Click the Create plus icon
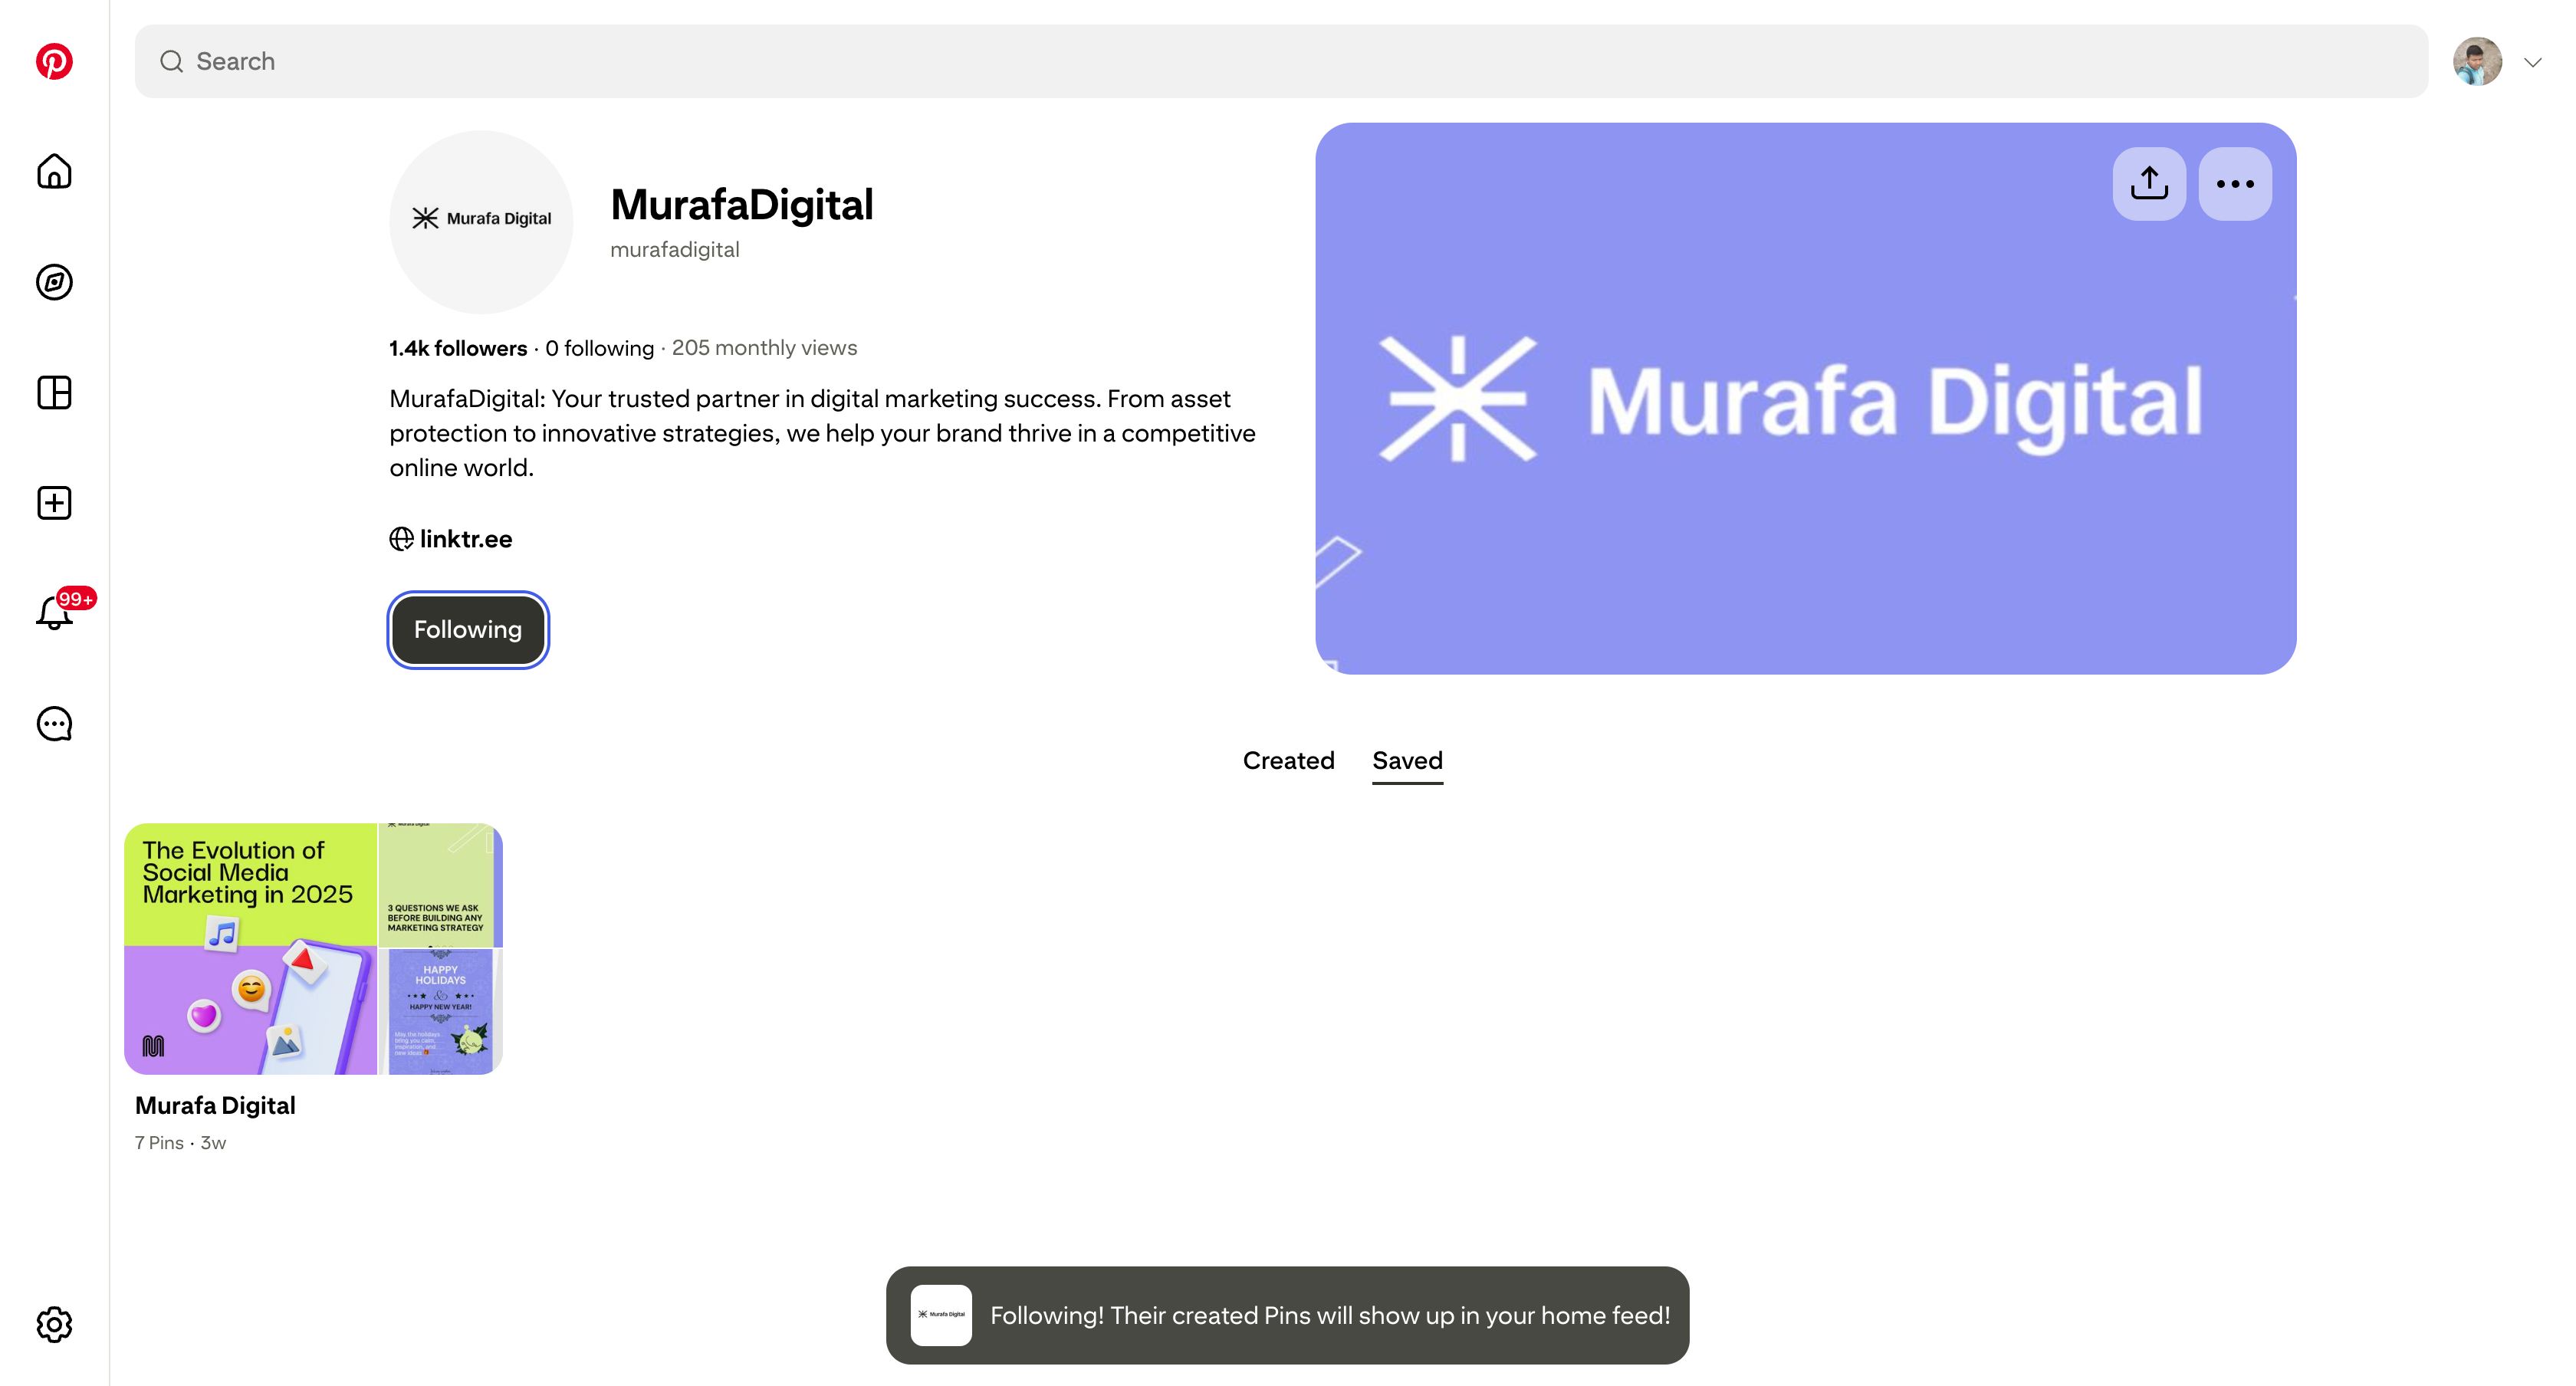The image size is (2576, 1386). [54, 503]
